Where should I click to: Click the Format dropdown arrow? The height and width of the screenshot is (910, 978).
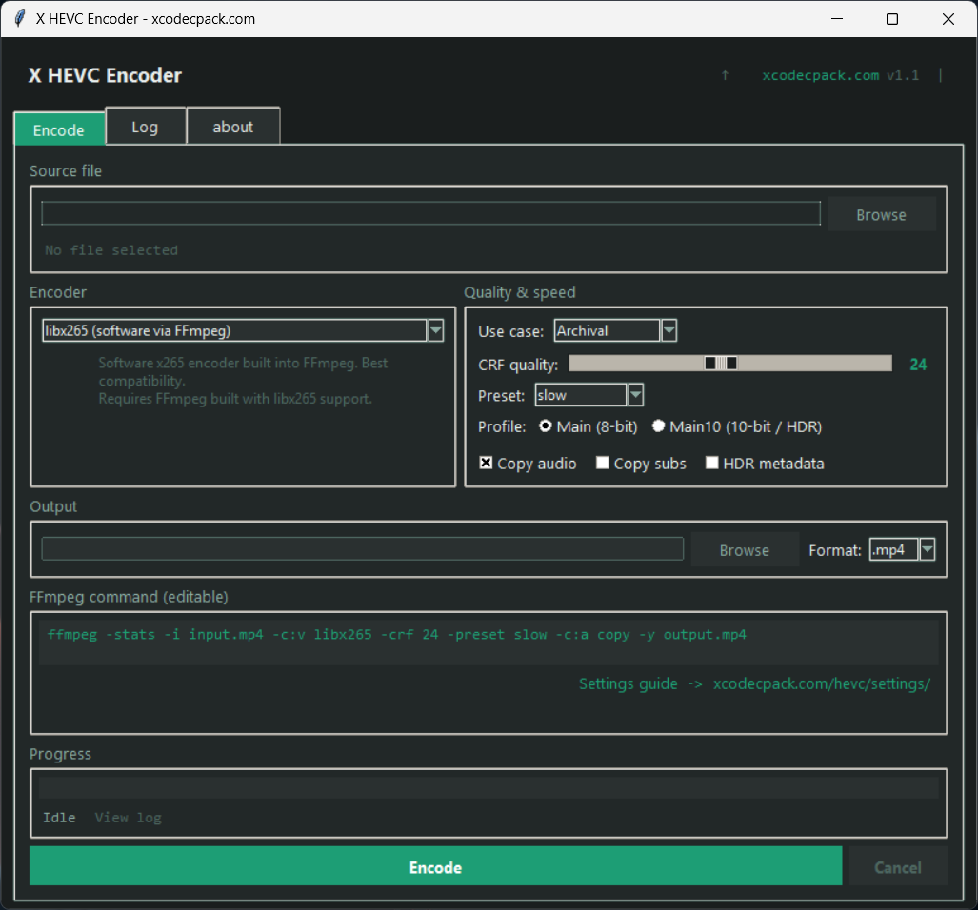pos(928,549)
